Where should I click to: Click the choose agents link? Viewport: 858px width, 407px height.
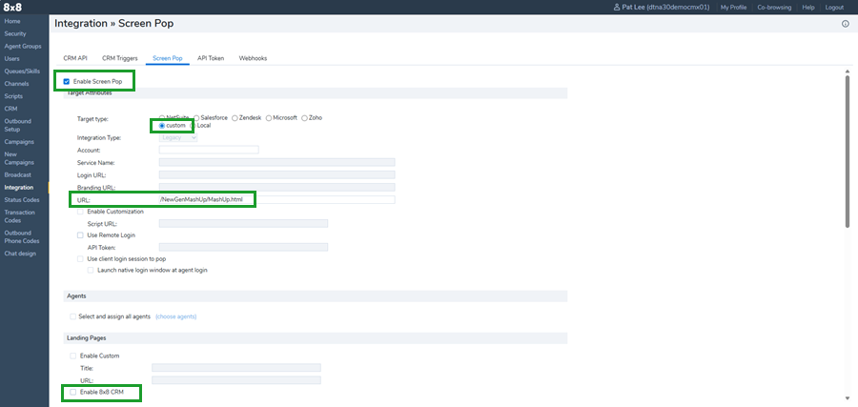tap(175, 316)
